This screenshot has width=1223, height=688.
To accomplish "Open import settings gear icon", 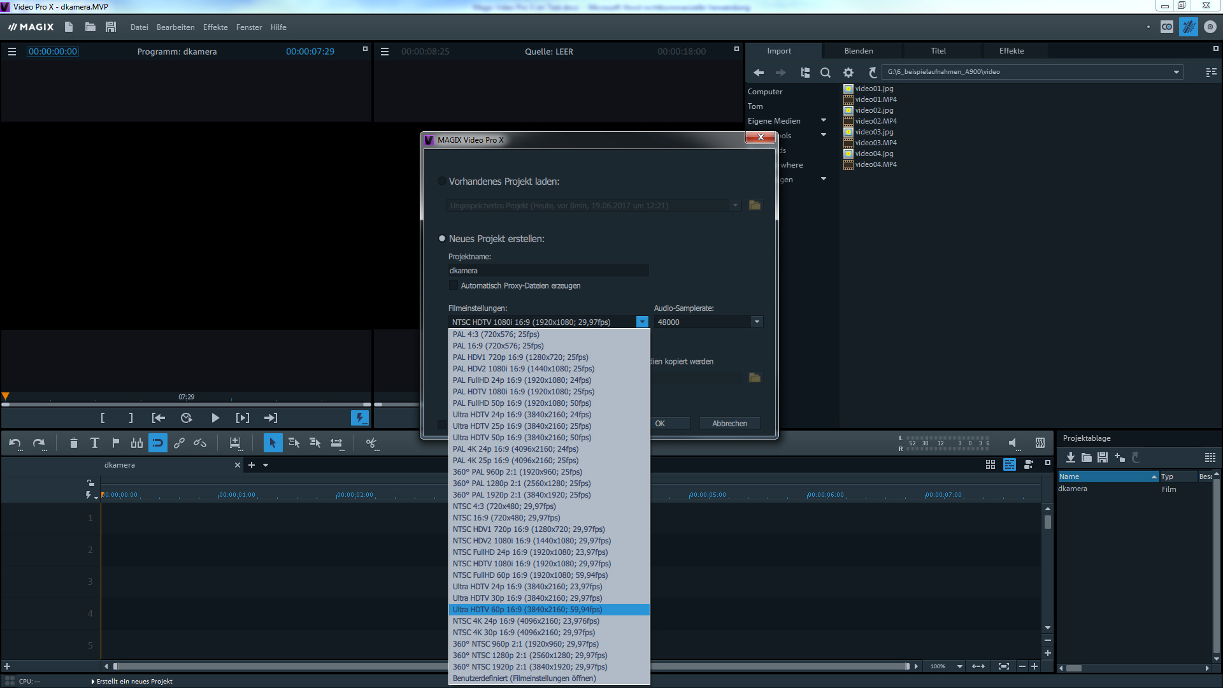I will pos(848,73).
